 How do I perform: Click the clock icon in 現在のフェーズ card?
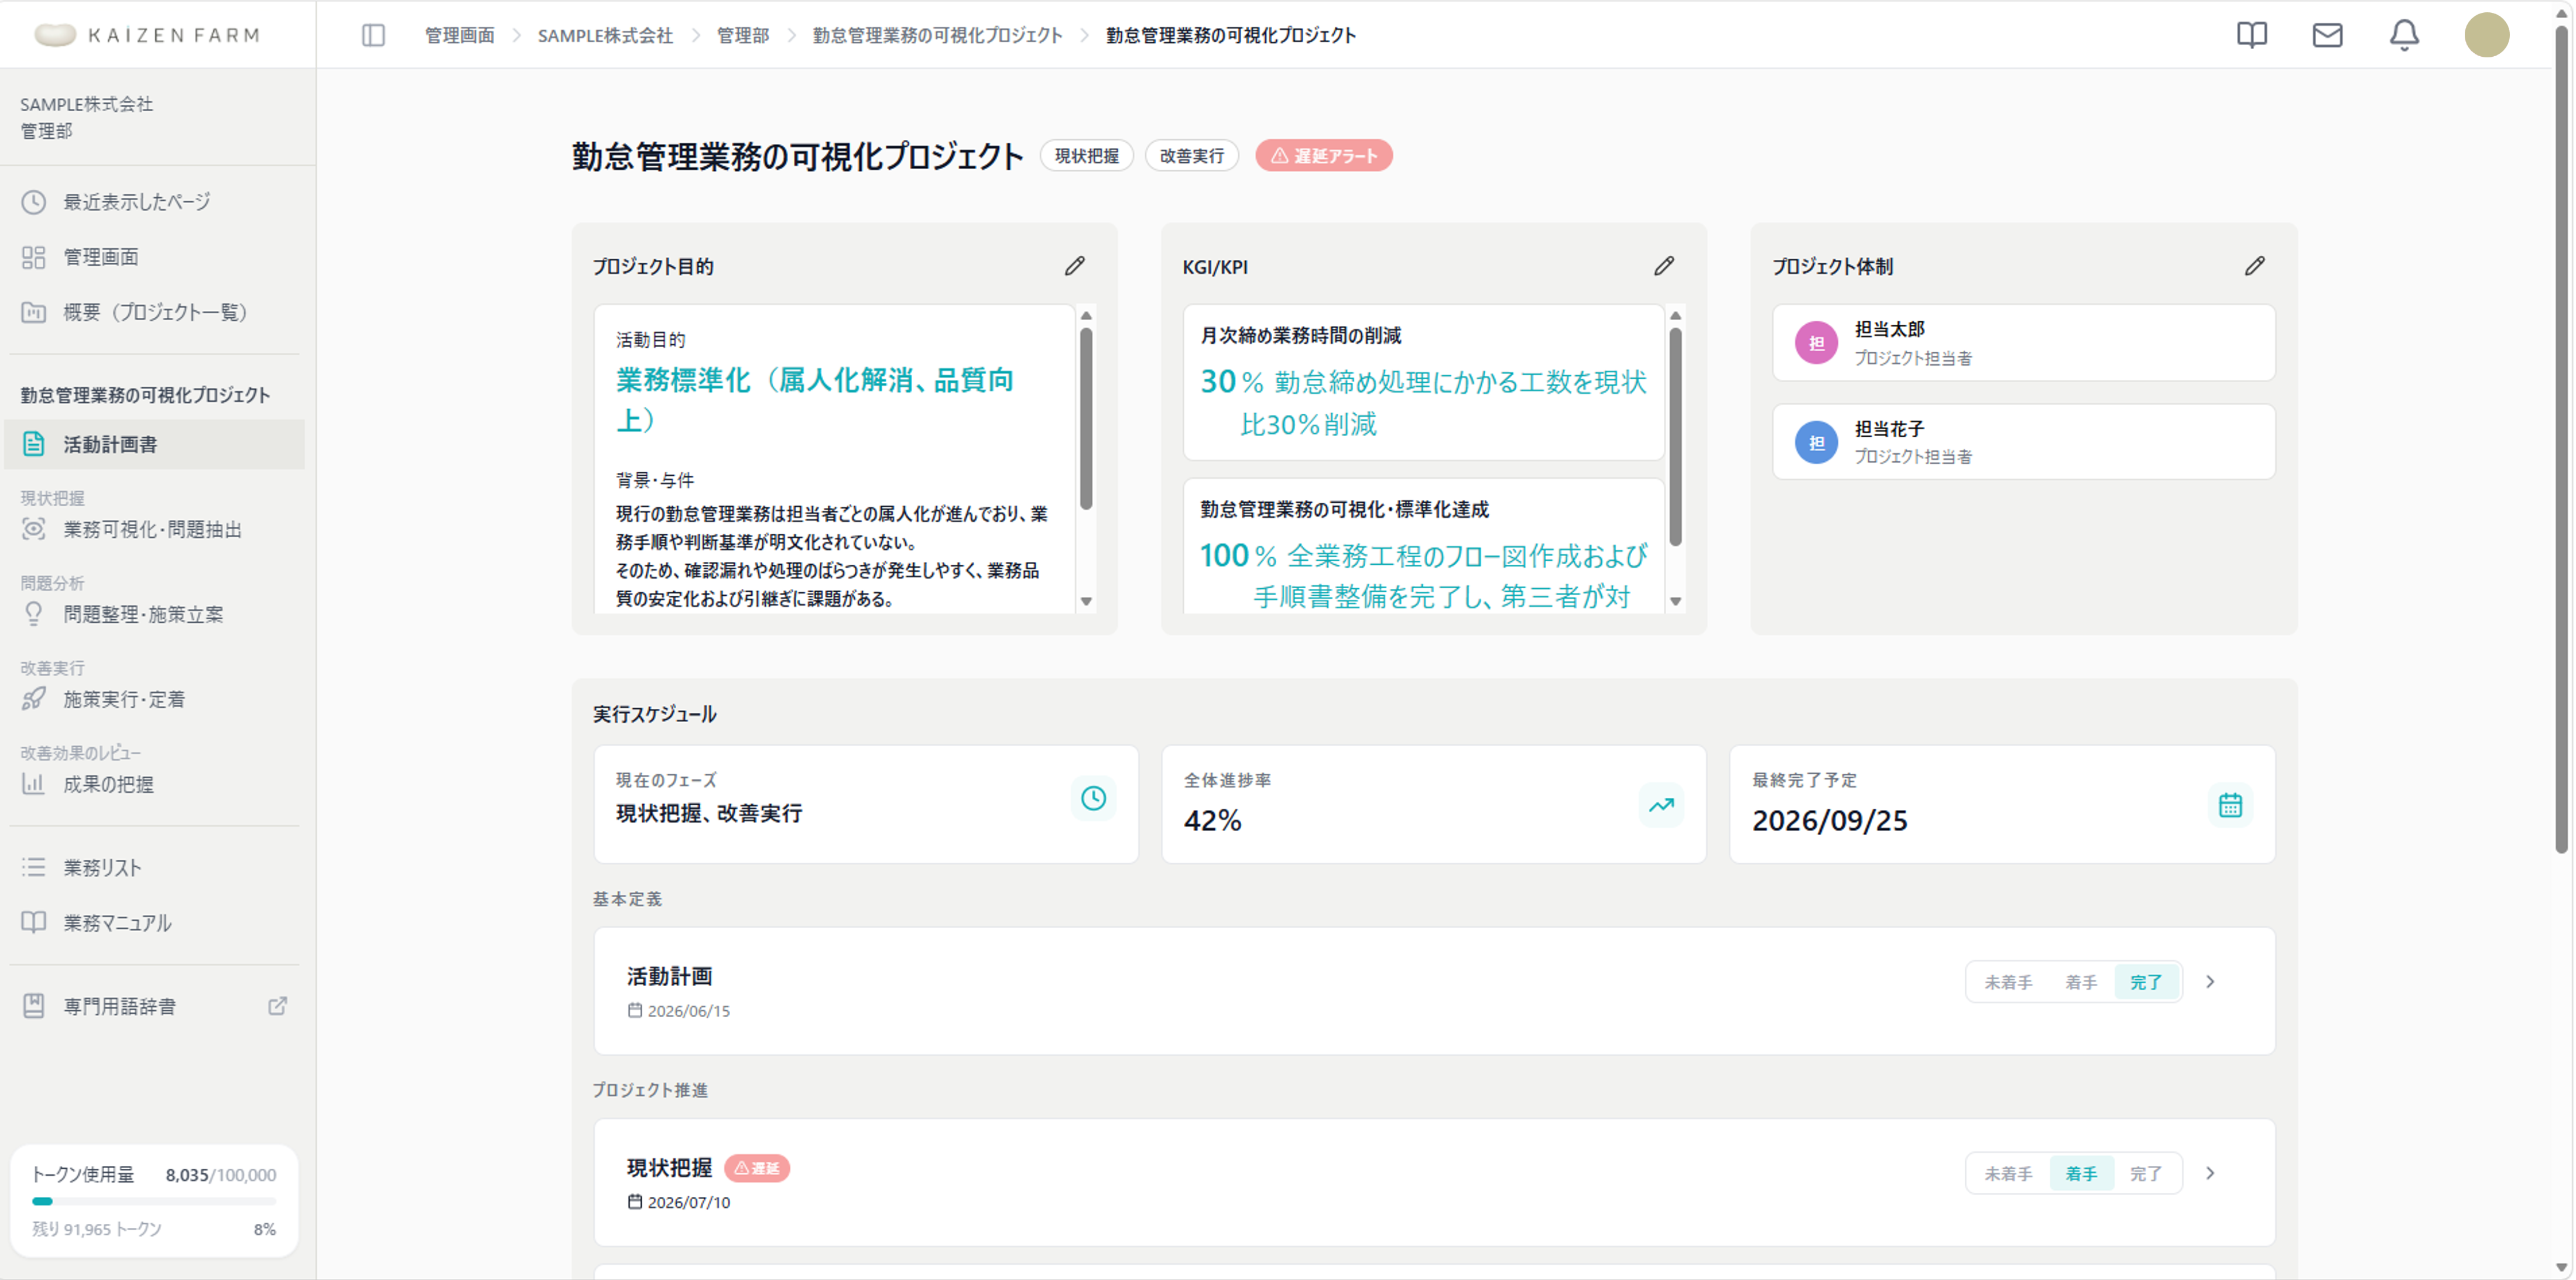pos(1093,798)
